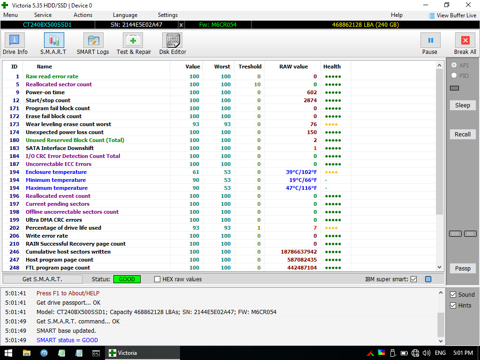Screen dimensions: 480x360
Task: Click the log panel scroll up arrow
Action: point(441,293)
